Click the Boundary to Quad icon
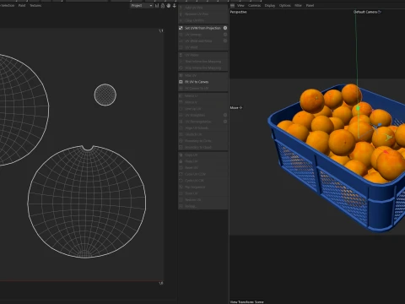The height and width of the screenshot is (304, 405). pos(181,147)
